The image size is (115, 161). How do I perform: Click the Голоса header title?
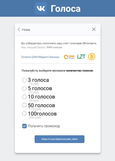[x=66, y=9]
